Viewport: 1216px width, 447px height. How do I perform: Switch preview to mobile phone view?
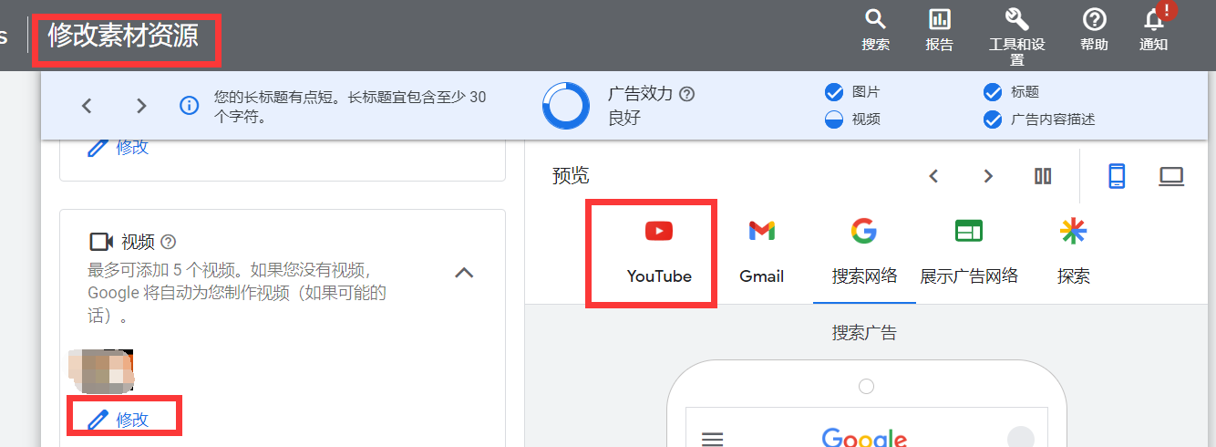[1117, 176]
